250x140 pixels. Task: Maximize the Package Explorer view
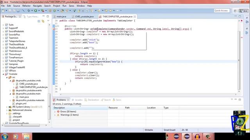tap(48, 16)
